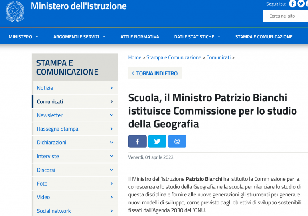The image size is (308, 216).
Task: Open Dichiarazioni in sidebar
Action: click(51, 142)
